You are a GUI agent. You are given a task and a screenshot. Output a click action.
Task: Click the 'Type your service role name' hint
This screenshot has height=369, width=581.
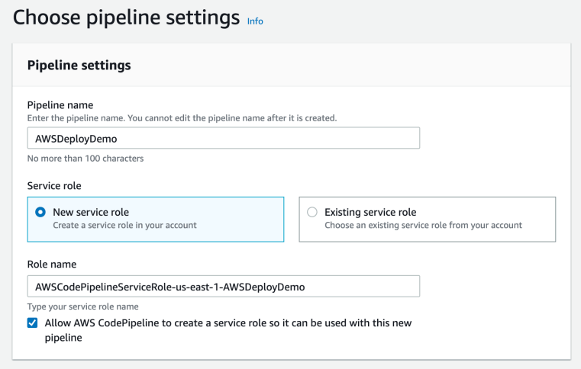point(82,306)
